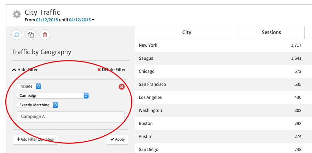Image resolution: width=312 pixels, height=153 pixels.
Task: Open the Campaign dimension dropdown
Action: point(53,96)
